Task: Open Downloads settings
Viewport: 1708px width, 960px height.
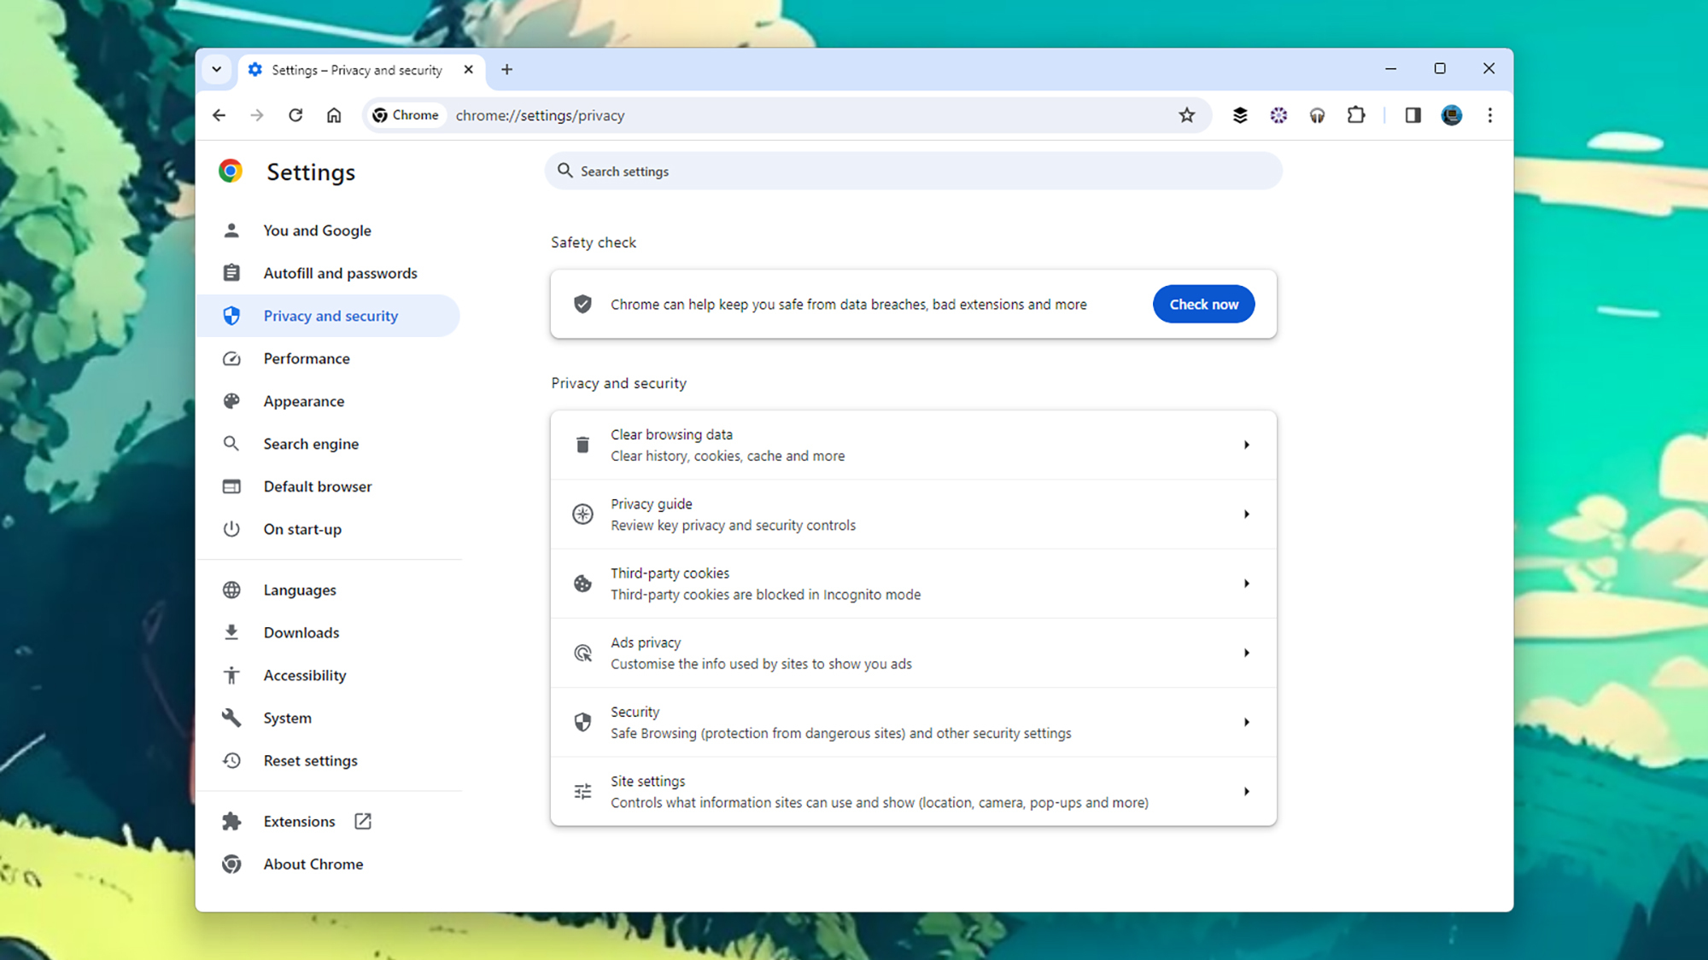Action: (x=329, y=632)
